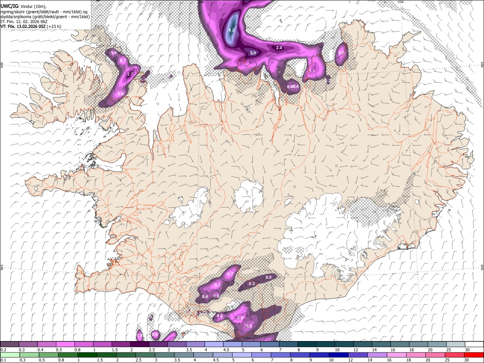This screenshot has height=363, width=484.
Task: Top legend row: swatch between 8 and 9
Action: point(307,344)
